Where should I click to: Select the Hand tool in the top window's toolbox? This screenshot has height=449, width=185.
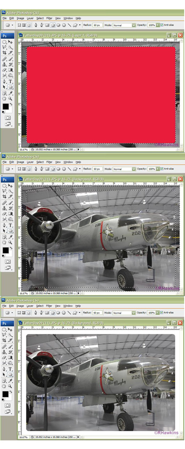[4, 98]
